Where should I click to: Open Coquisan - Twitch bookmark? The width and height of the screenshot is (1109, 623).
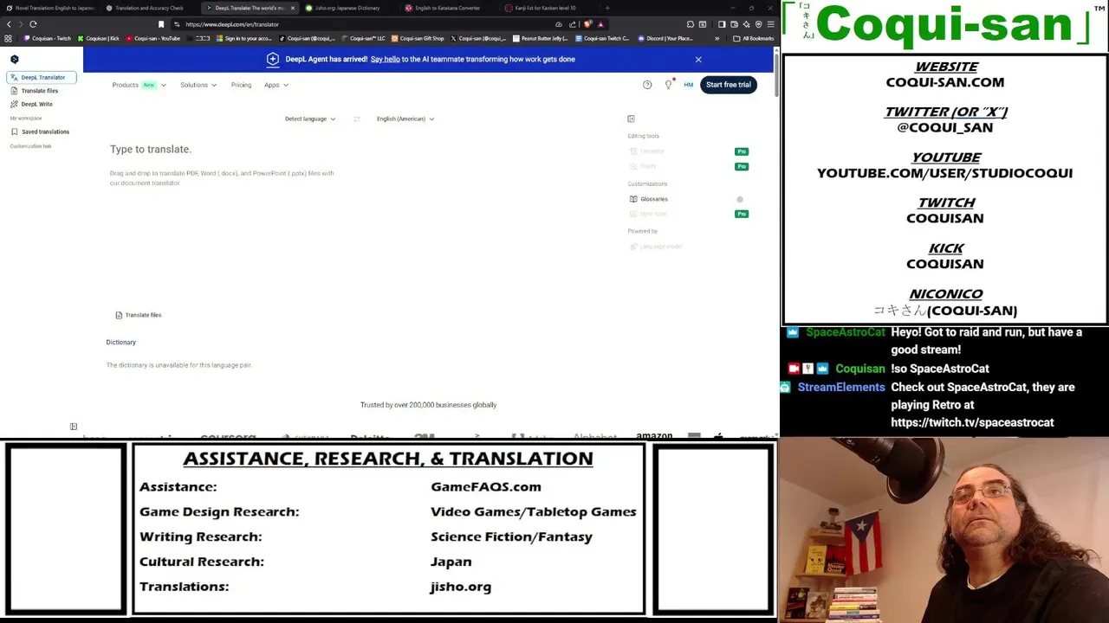[x=48, y=38]
